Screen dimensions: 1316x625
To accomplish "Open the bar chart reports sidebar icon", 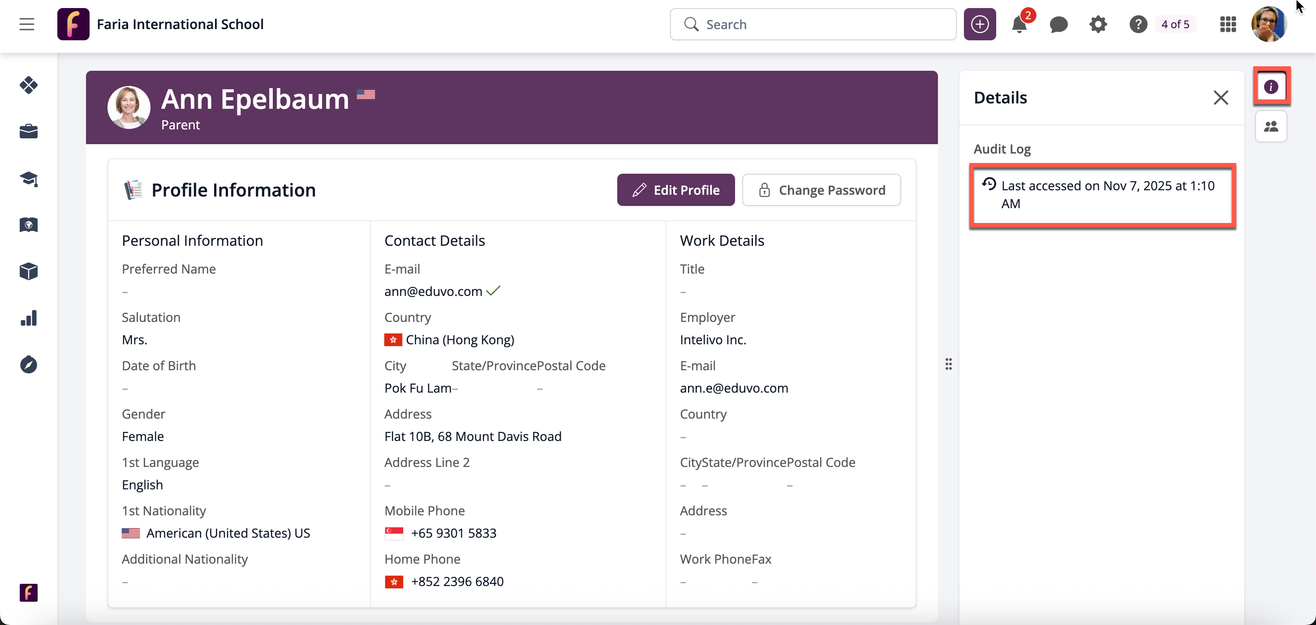I will point(29,318).
